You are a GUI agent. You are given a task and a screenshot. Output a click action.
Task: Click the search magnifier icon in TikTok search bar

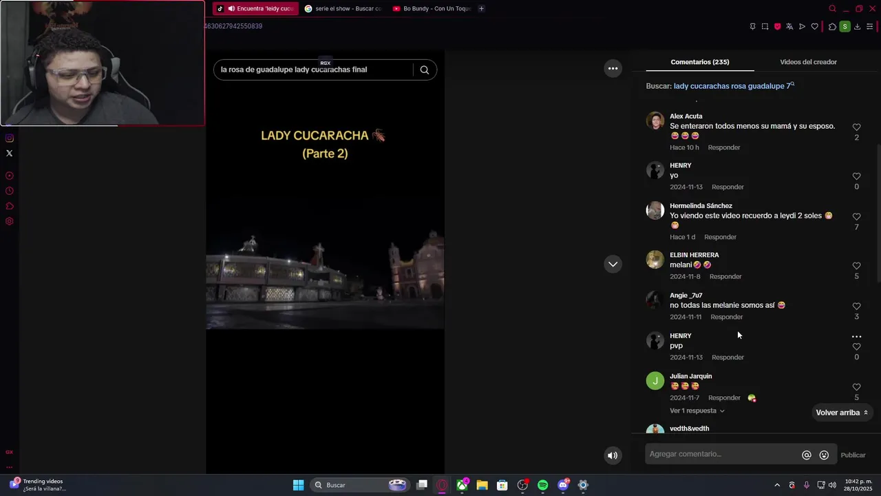coord(425,70)
